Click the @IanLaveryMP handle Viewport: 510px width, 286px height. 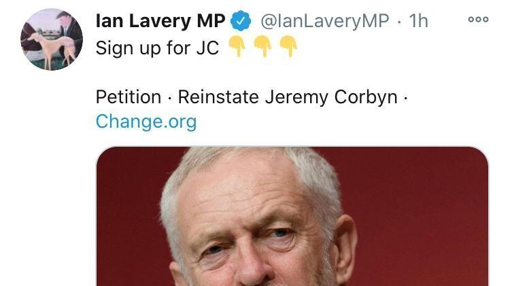click(324, 22)
